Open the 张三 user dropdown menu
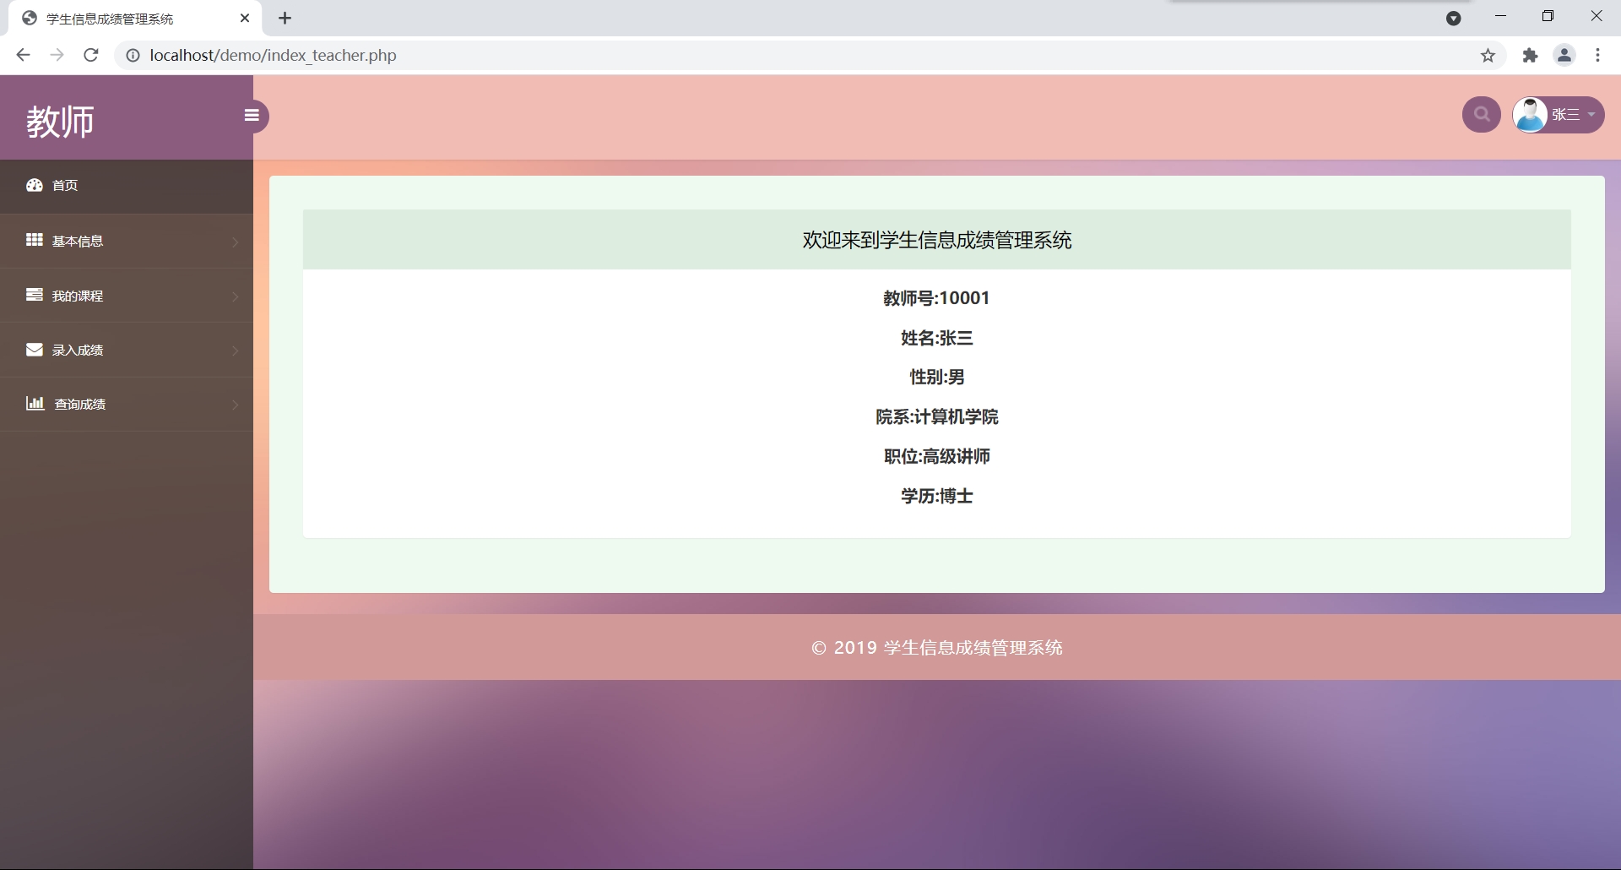Viewport: 1621px width, 870px height. pos(1575,115)
